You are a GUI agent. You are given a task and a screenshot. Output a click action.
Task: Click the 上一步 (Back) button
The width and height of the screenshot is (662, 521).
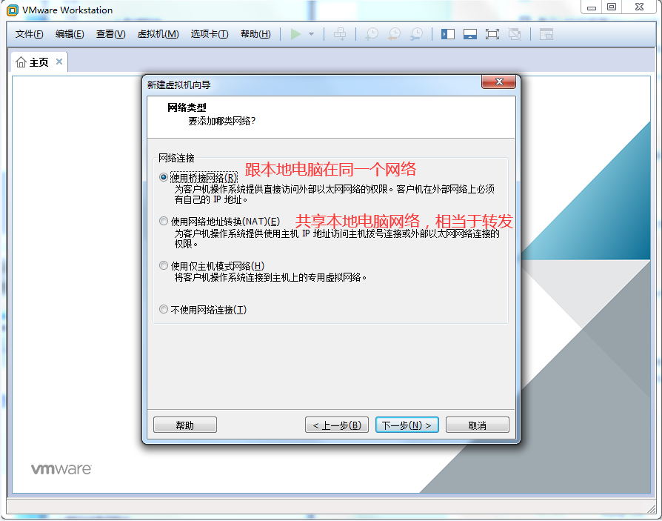pyautogui.click(x=337, y=425)
